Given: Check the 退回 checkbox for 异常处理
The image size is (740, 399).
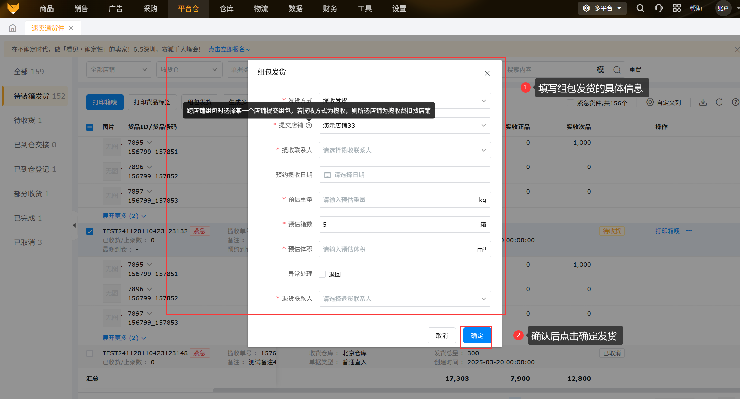Looking at the screenshot, I should pos(322,274).
